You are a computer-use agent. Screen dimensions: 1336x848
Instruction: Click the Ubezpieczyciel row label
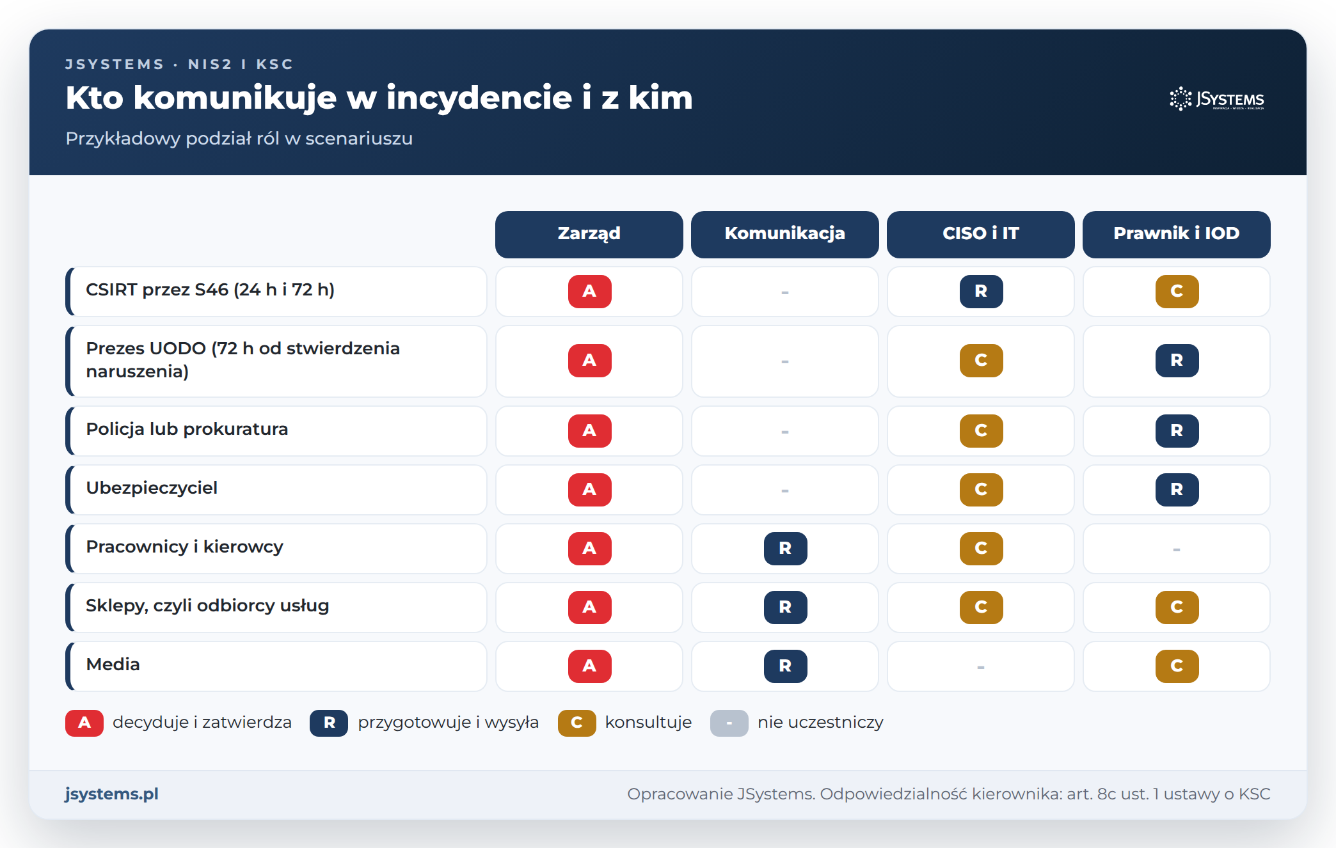pos(276,490)
